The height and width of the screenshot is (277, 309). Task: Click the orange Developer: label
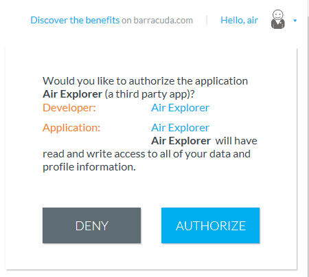[69, 108]
